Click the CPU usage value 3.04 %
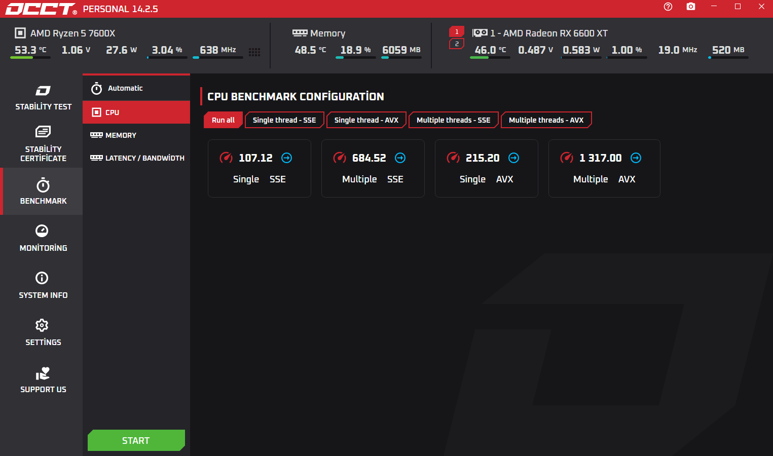Viewport: 773px width, 456px height. pos(167,50)
